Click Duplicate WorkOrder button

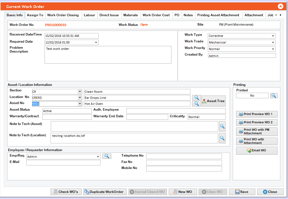coord(104,192)
